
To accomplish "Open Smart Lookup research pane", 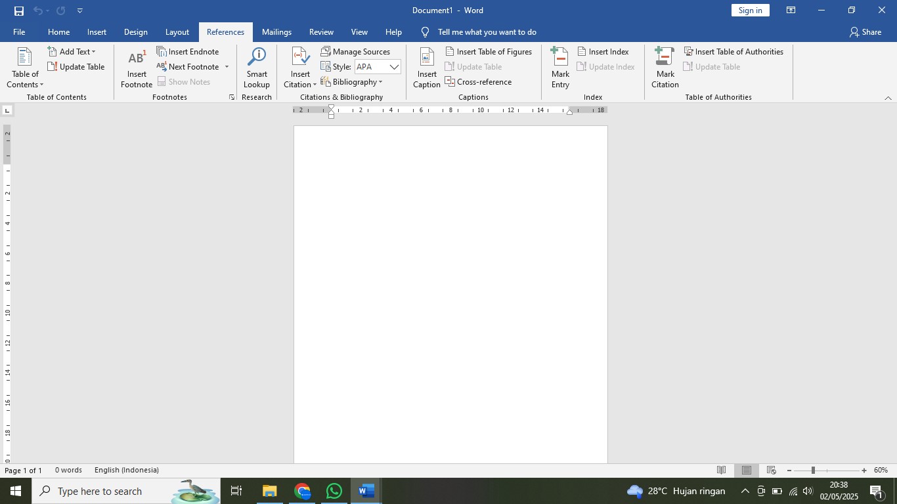I will [x=256, y=66].
